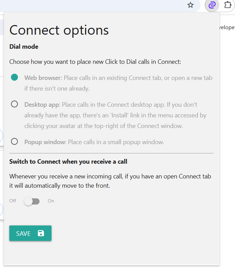Viewport: 235px width, 268px height.
Task: Focus the browser address bar
Action: click(x=92, y=5)
